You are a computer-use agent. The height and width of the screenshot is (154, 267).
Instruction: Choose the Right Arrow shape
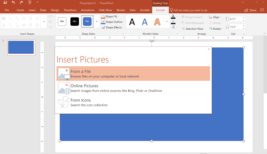coord(24,25)
